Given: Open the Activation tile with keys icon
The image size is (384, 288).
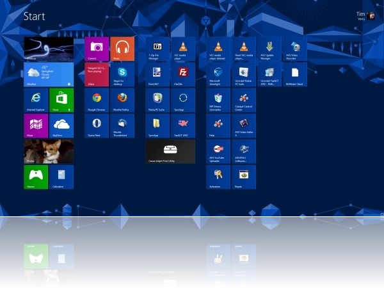Looking at the screenshot, I should pyautogui.click(x=218, y=177).
